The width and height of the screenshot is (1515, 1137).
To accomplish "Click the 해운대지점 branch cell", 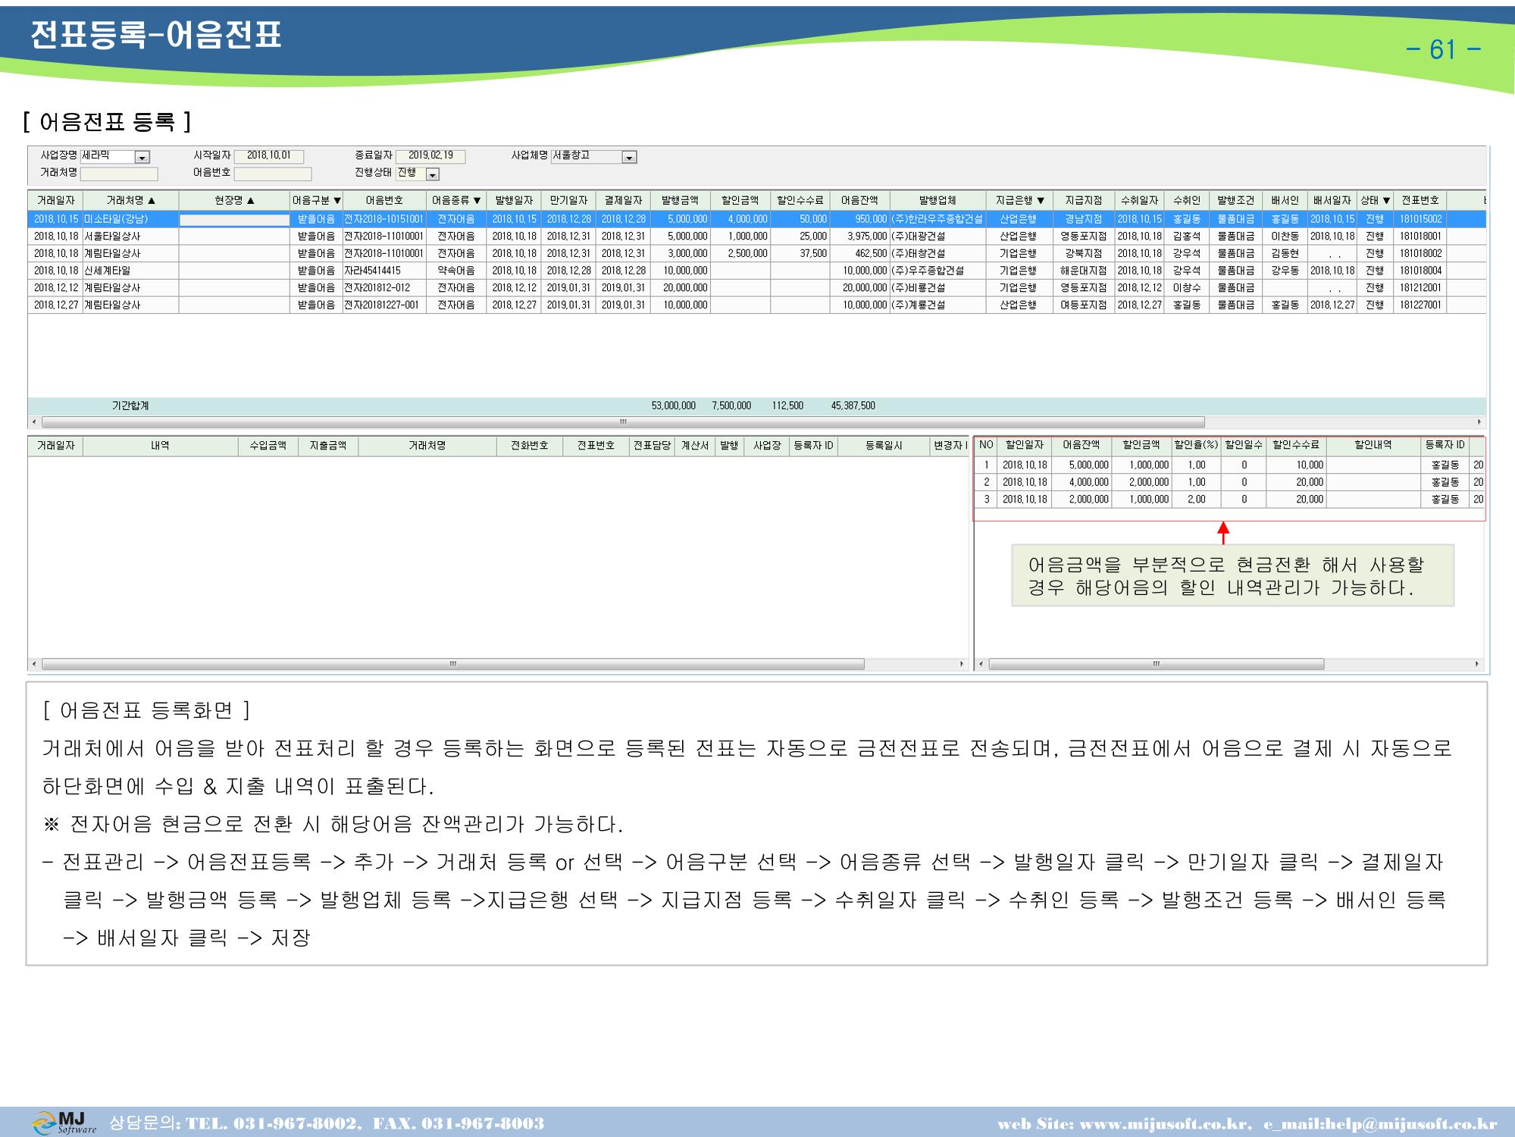I will click(1084, 271).
